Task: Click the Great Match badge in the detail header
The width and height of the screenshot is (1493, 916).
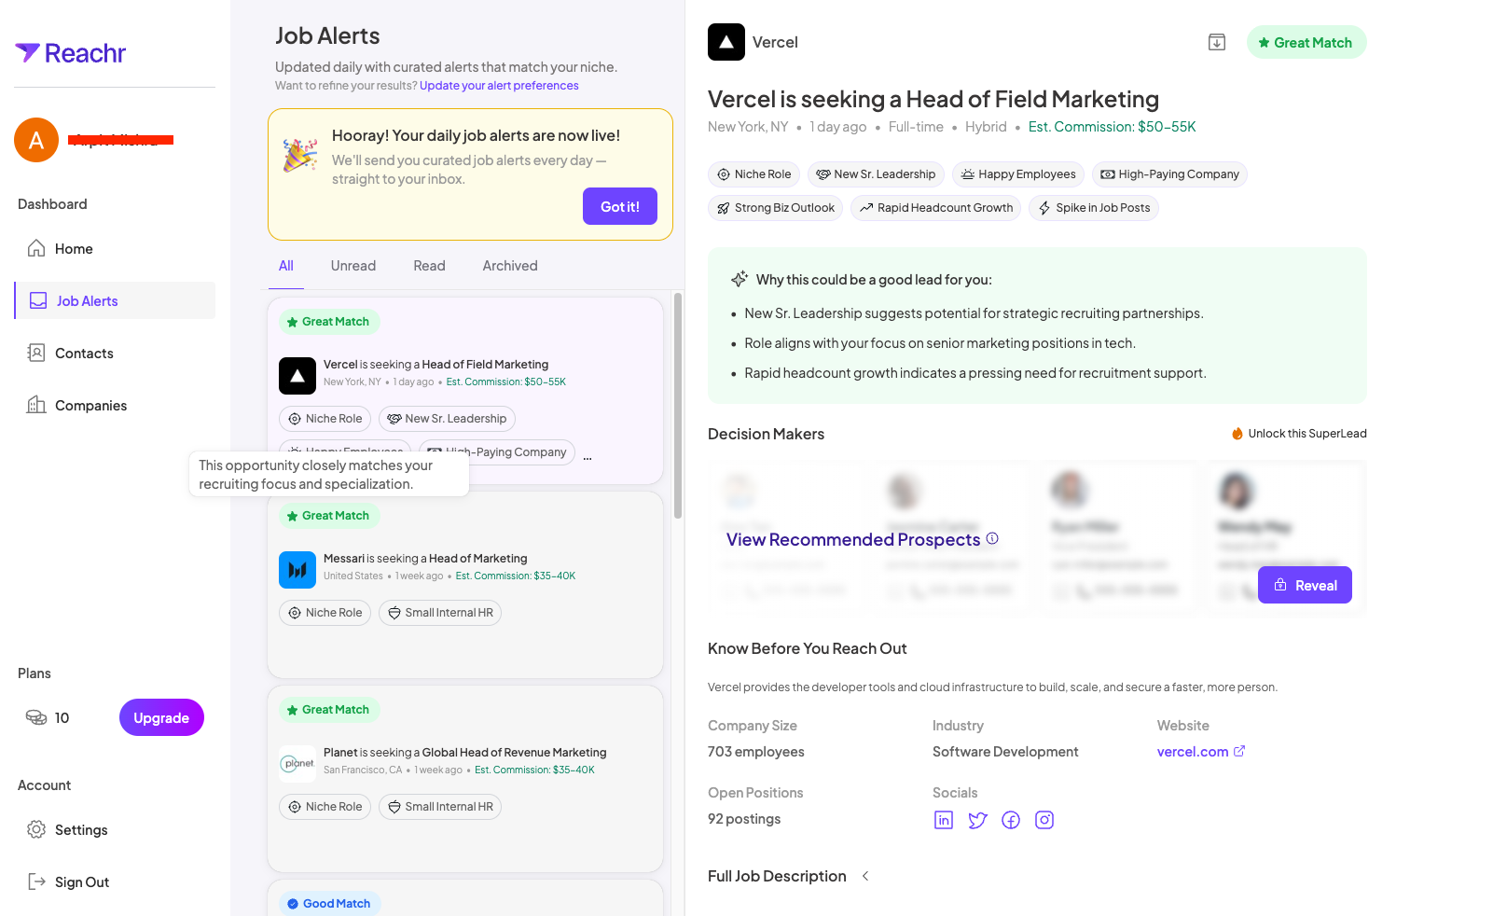Action: coord(1306,42)
